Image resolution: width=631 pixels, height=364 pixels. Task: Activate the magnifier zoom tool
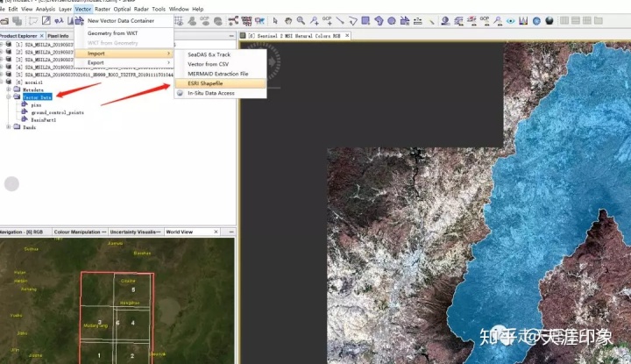pyautogui.click(x=301, y=20)
